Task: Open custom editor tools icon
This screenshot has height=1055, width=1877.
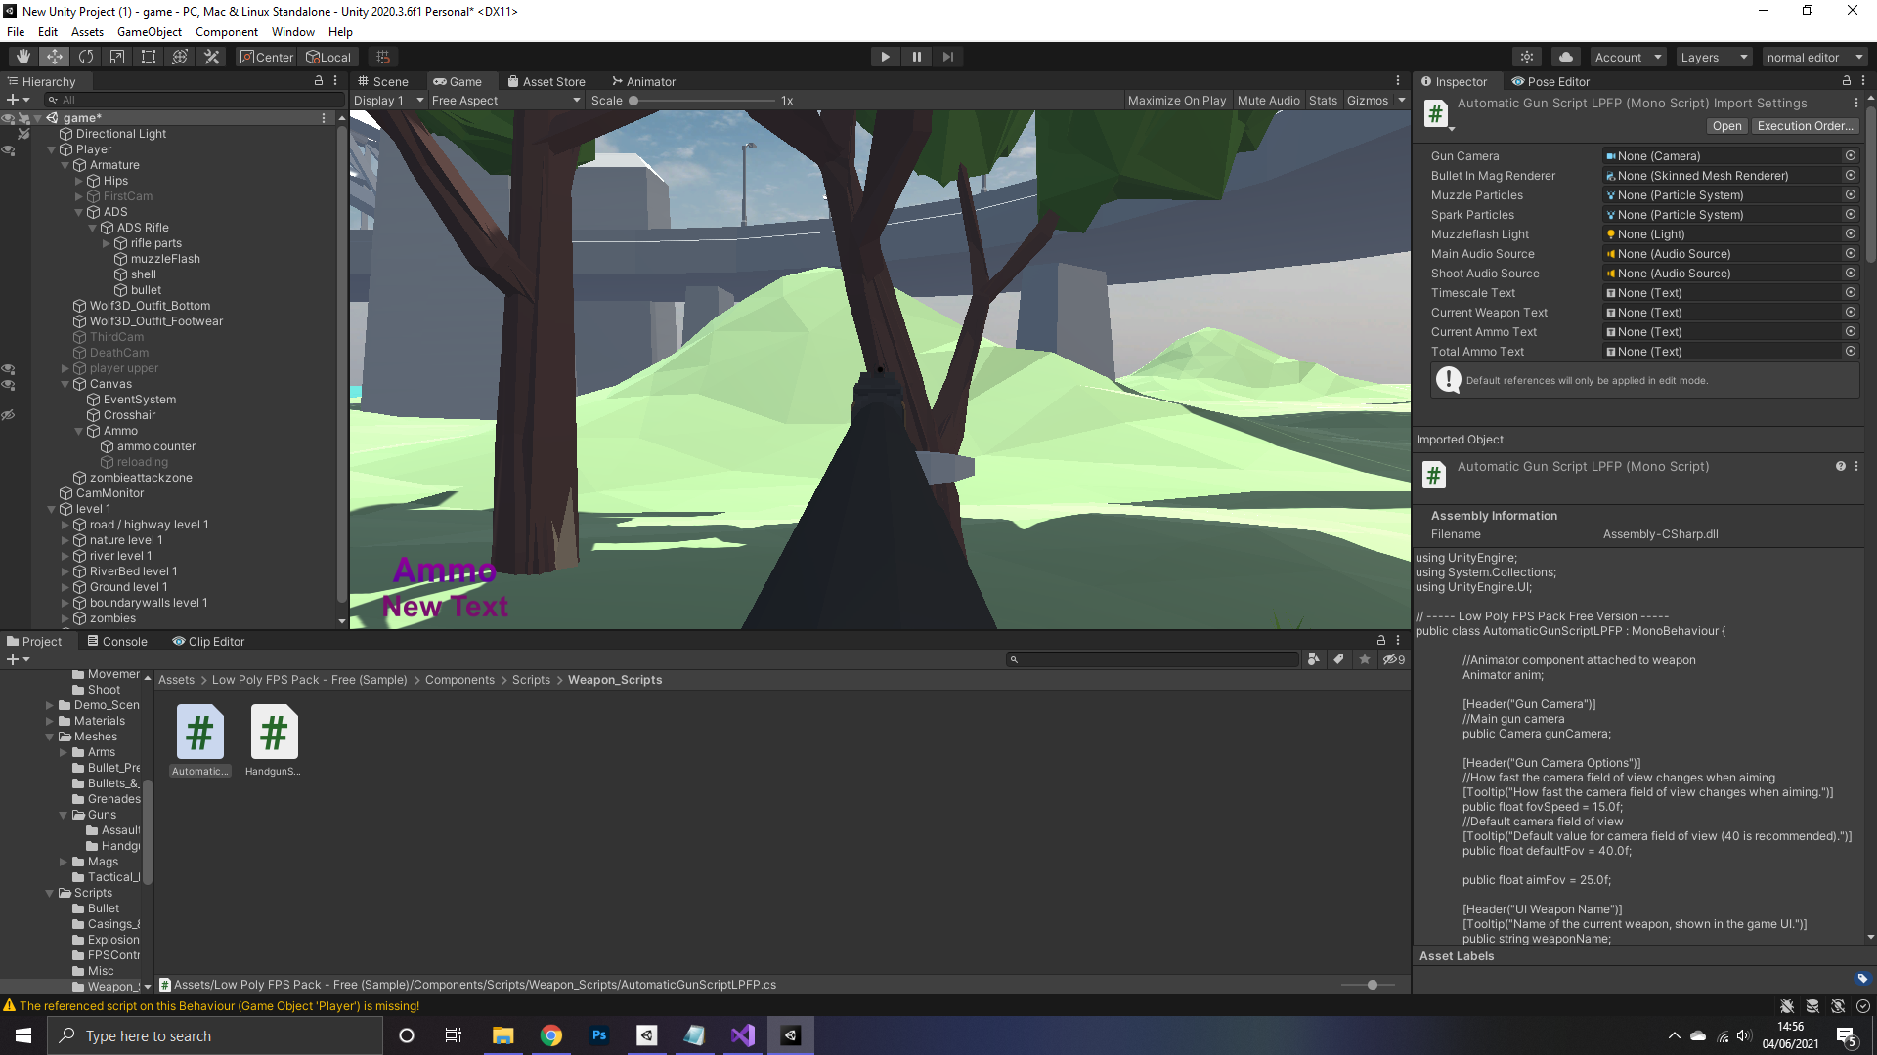Action: click(x=211, y=57)
